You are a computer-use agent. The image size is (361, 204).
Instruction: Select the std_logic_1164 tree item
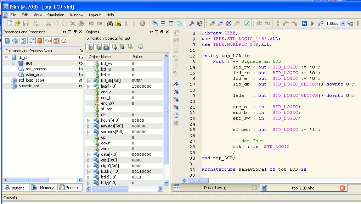tap(31, 80)
